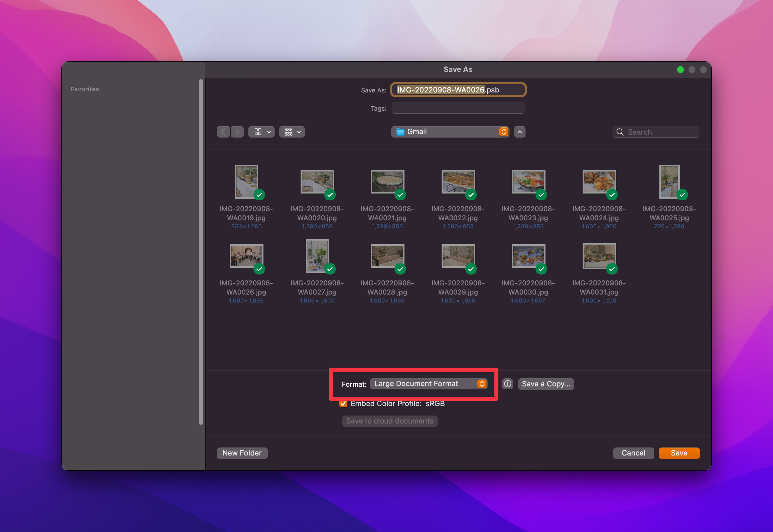773x532 pixels.
Task: Collapse the dialog with chevron button
Action: coord(520,132)
